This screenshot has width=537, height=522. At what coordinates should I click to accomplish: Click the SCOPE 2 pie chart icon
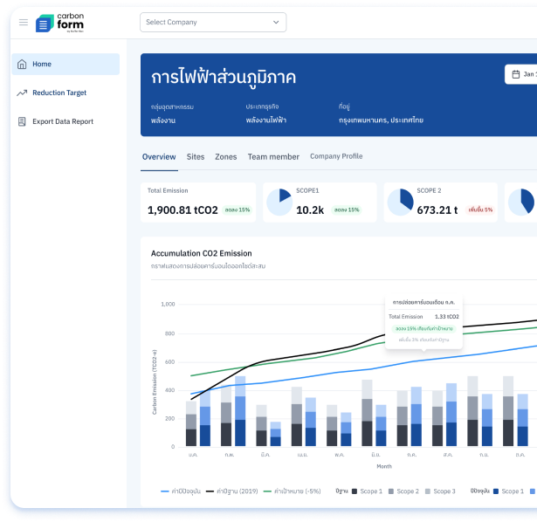(399, 203)
